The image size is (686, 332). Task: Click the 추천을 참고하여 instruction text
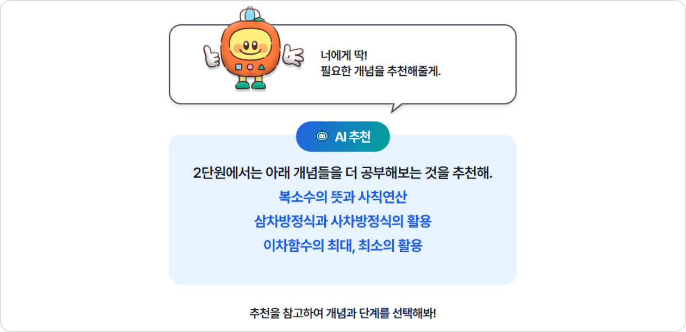(343, 313)
